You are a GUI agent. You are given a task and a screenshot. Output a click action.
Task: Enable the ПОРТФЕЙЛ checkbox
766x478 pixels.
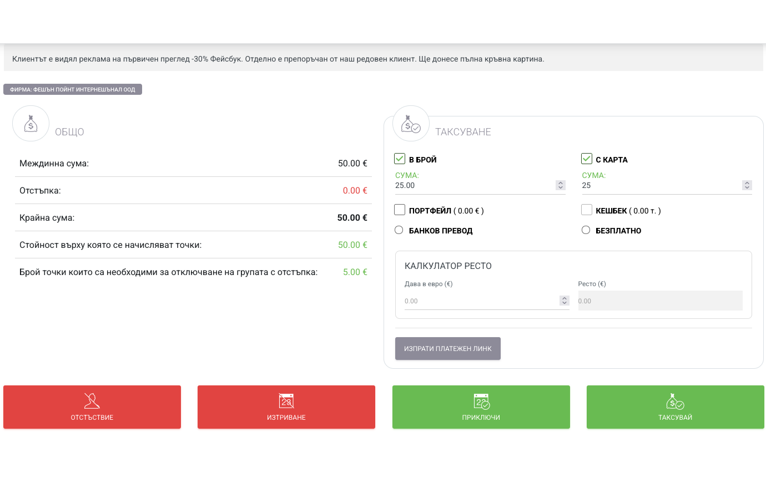pos(400,210)
